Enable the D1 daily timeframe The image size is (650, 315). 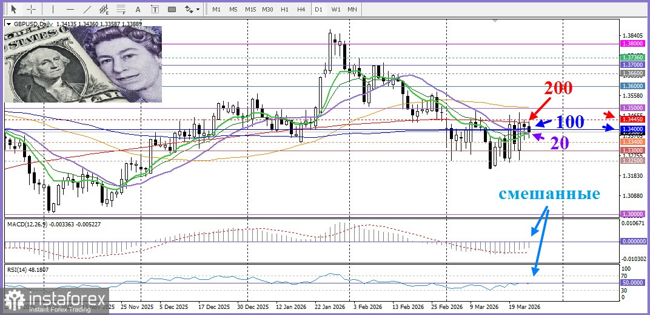click(x=318, y=9)
